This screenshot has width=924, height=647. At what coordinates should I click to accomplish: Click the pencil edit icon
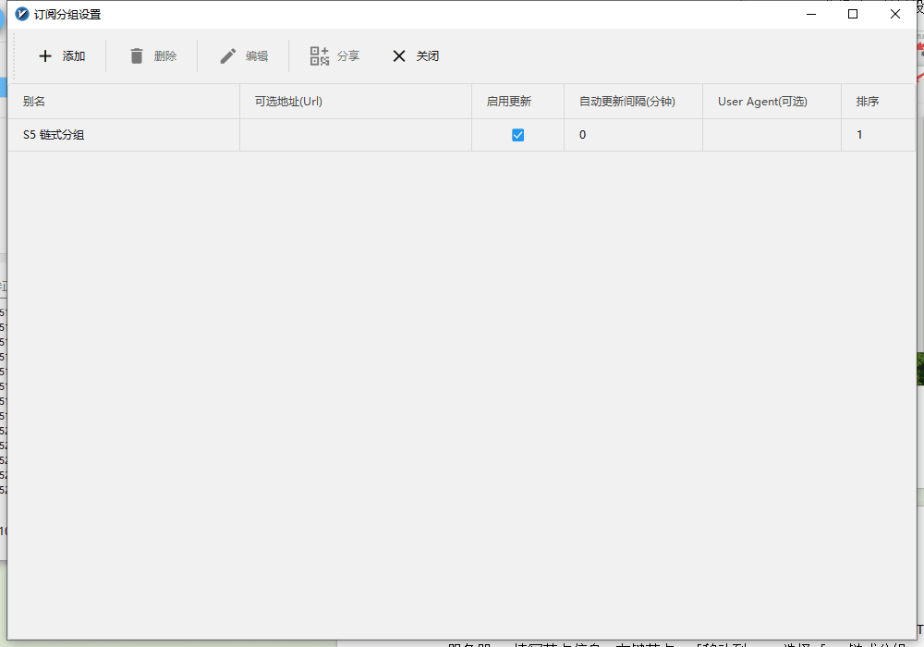click(x=228, y=56)
